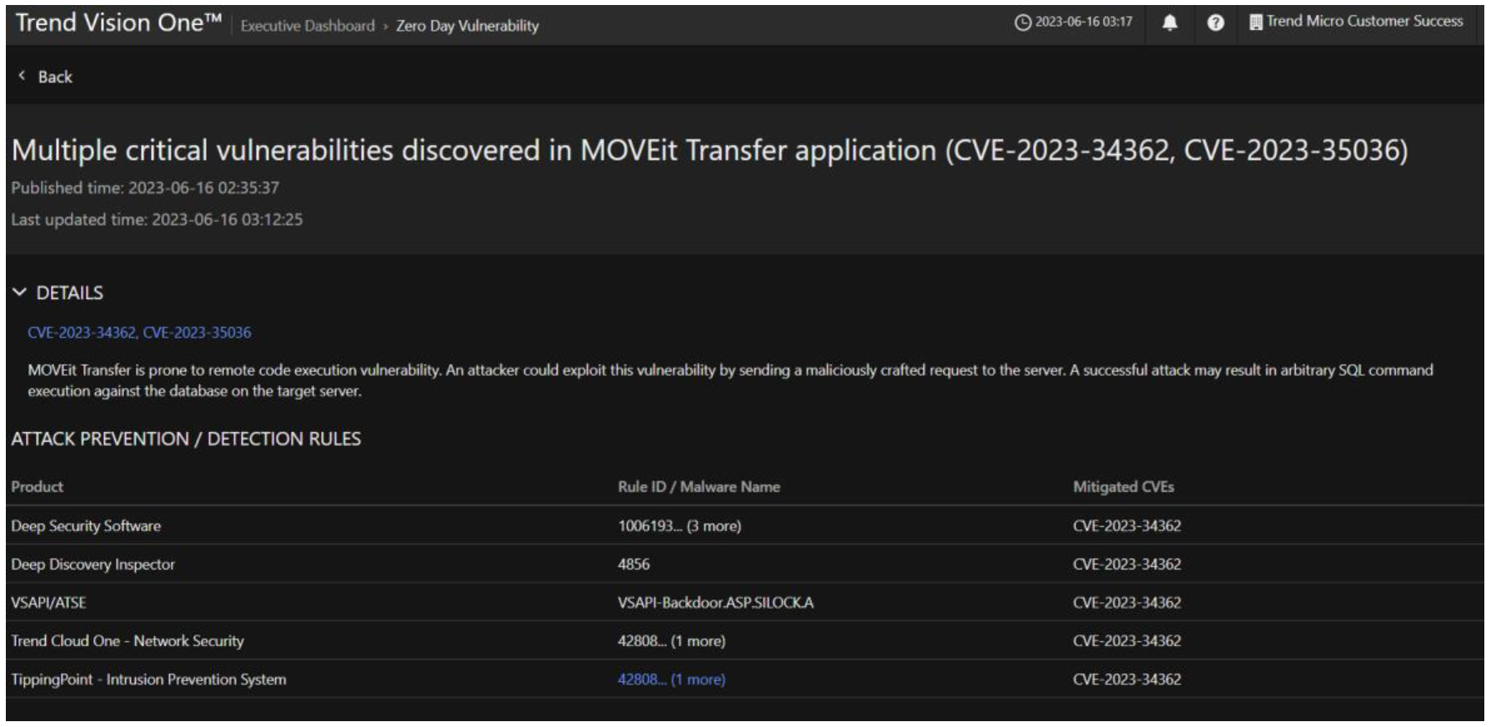Screen dimensions: 1491x727
Task: Click the Trend Vision One logo title
Action: (118, 23)
